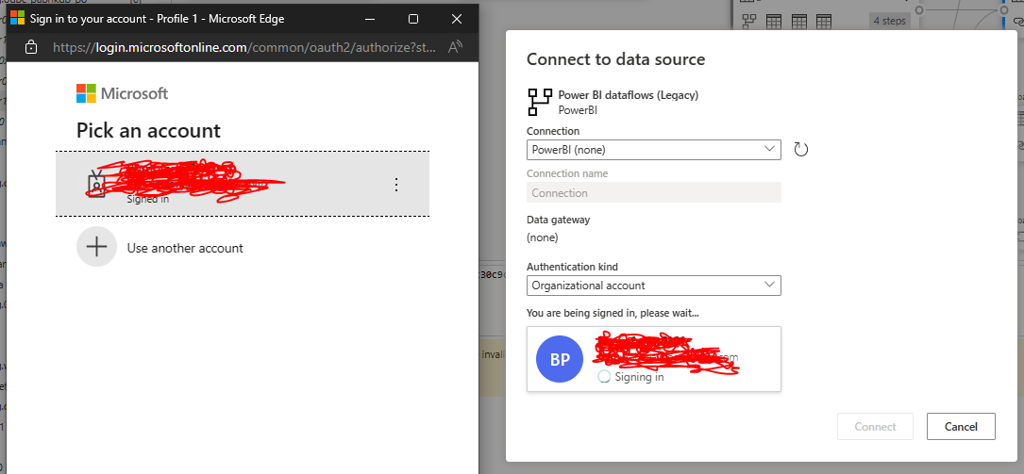Select the signed-in account tile

point(243,184)
